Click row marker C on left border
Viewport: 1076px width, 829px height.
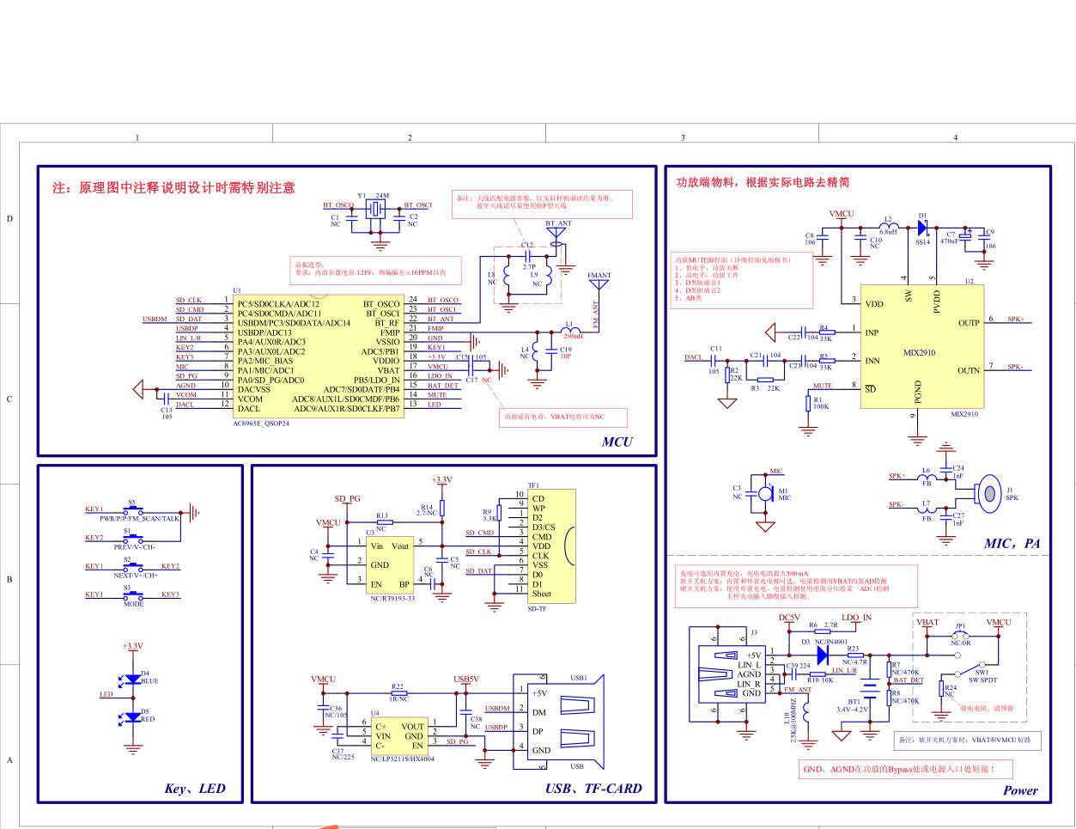[9, 399]
